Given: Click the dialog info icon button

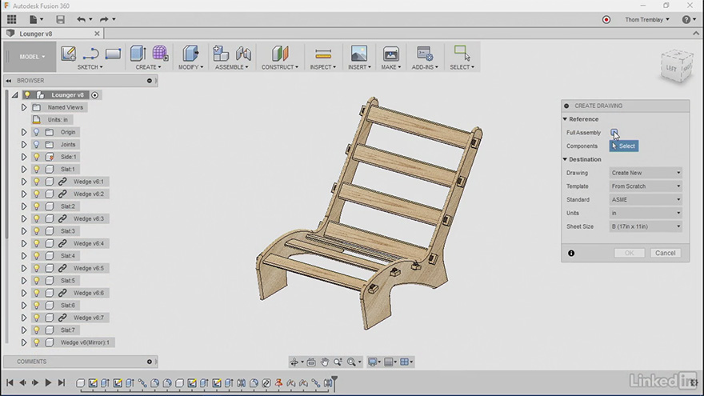Looking at the screenshot, I should point(571,254).
